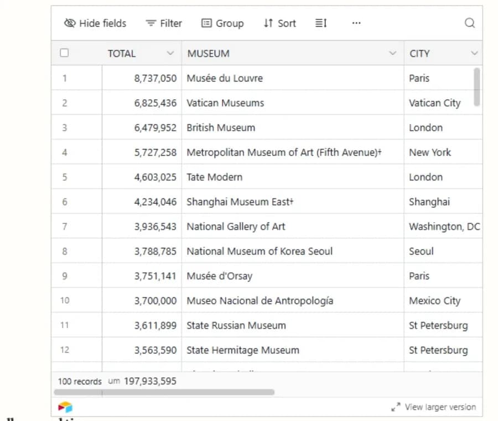Select the Vatican Museums cell
498x421 pixels.
tap(293, 102)
